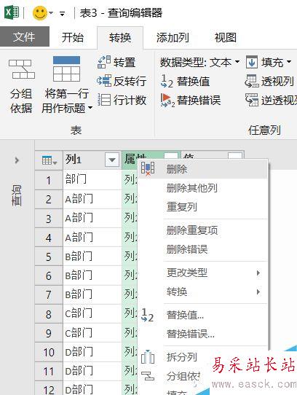Choose 删除错误 in the context menu

(203, 249)
